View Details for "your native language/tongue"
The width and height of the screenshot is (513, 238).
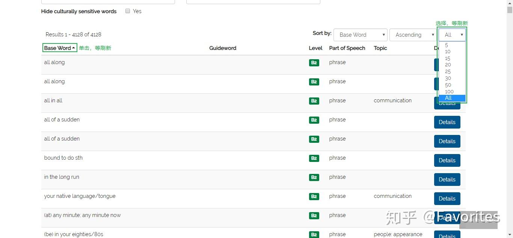[447, 199]
